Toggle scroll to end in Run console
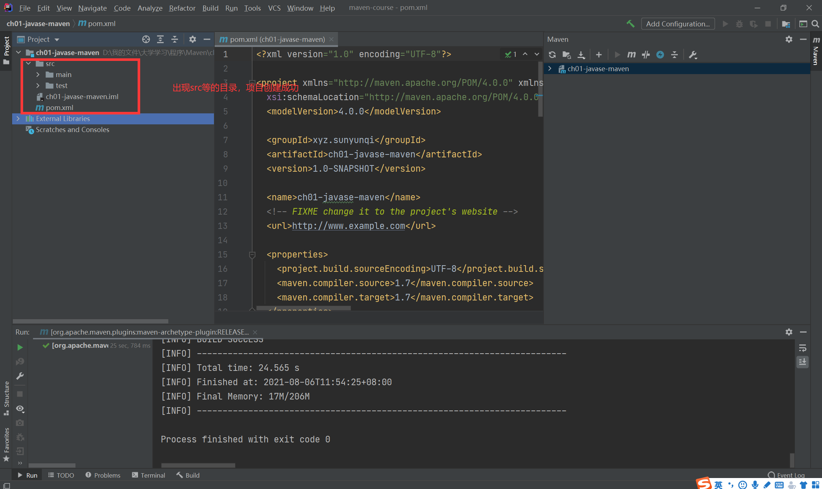 [803, 362]
